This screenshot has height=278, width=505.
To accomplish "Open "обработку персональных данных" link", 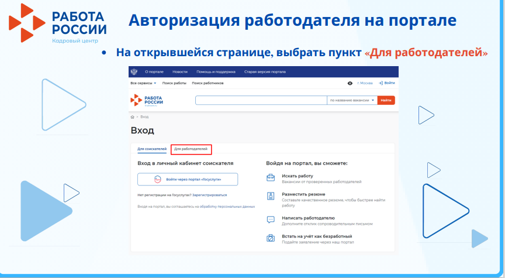I will (x=227, y=207).
